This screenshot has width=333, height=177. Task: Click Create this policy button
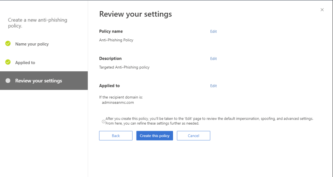154,136
